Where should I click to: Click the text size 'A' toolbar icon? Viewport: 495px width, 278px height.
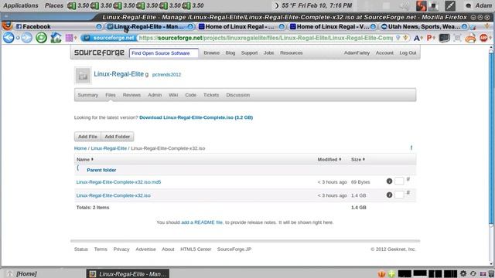418,38
